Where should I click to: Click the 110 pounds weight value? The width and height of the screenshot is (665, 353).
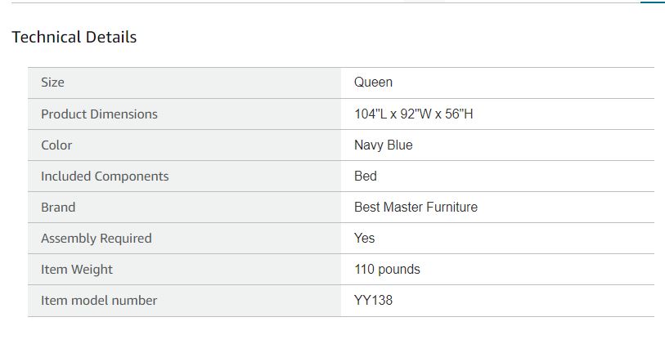[x=387, y=269]
